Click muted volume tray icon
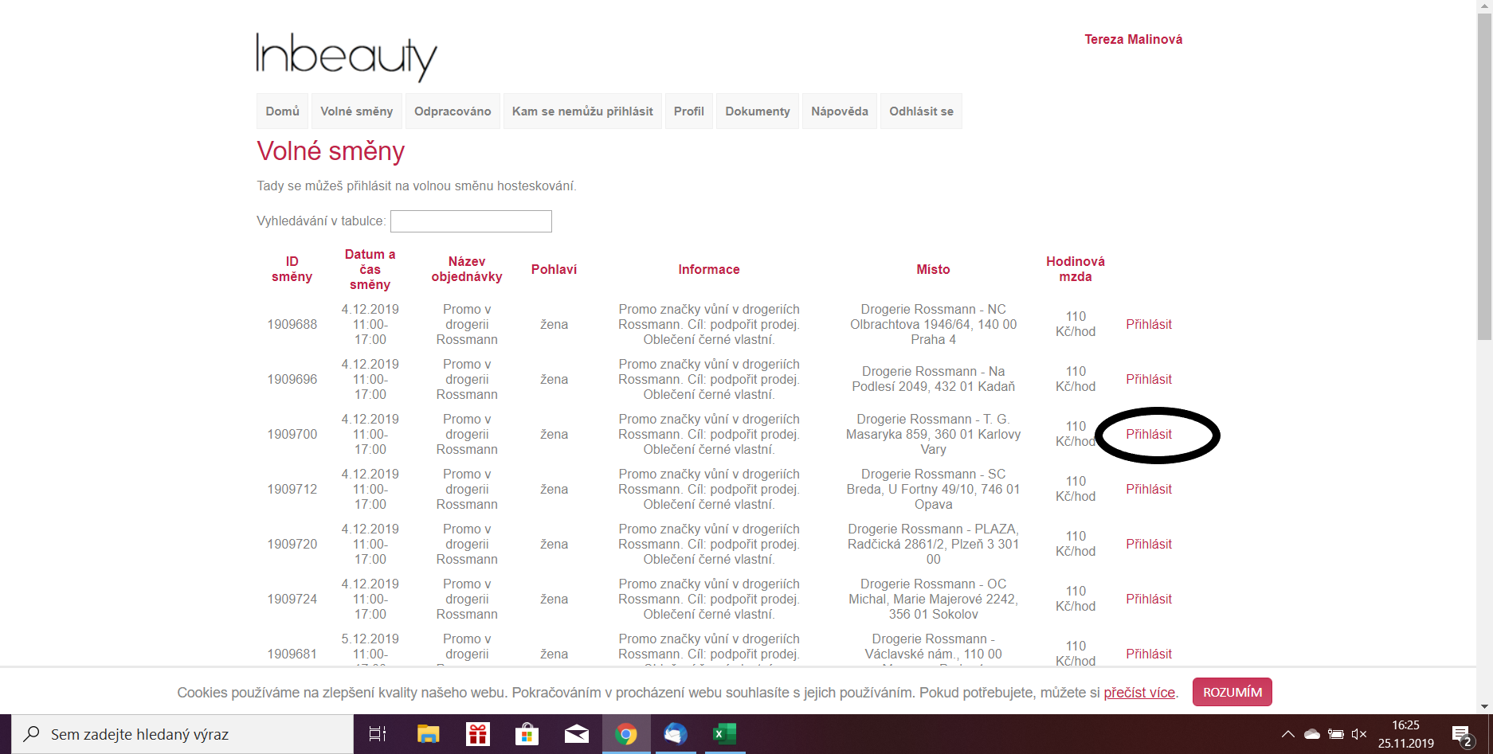 1359,734
